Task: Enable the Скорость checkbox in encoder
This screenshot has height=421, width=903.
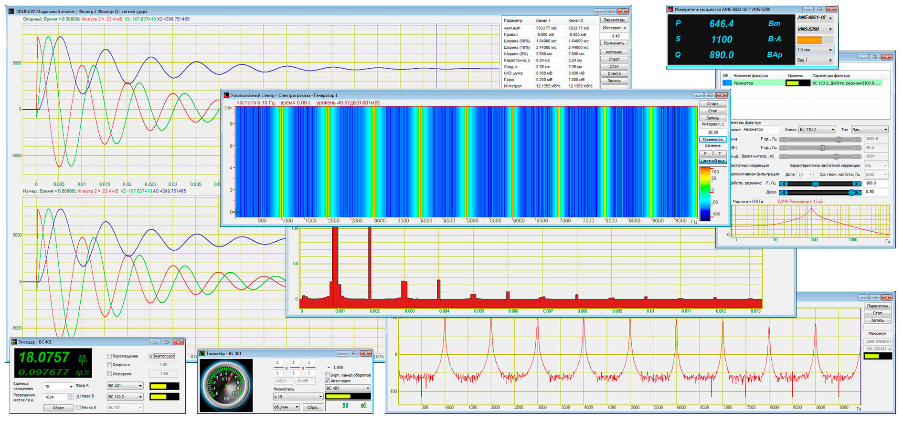Action: pos(109,365)
